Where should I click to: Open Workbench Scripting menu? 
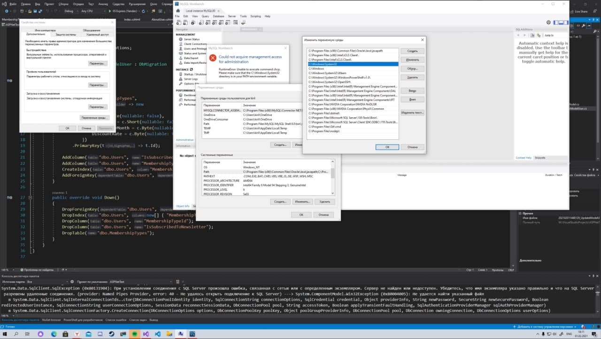click(x=255, y=16)
